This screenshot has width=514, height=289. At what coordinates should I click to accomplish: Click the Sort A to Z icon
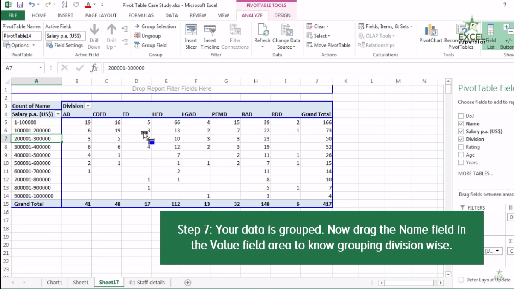[x=64, y=5]
